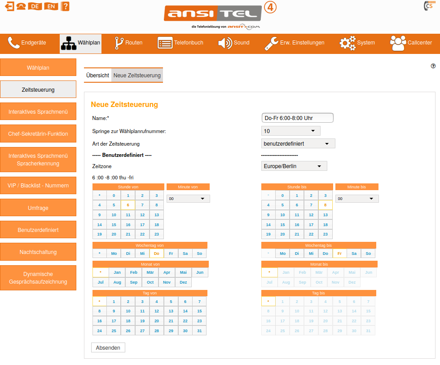This screenshot has height=365, width=440.
Task: Switch language with the EN flag icon
Action: tap(52, 6)
